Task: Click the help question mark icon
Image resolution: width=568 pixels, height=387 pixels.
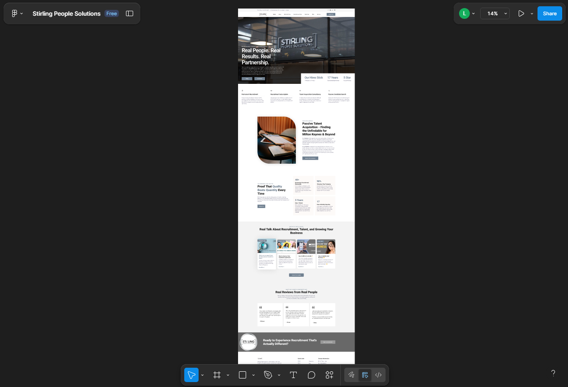Action: click(553, 373)
